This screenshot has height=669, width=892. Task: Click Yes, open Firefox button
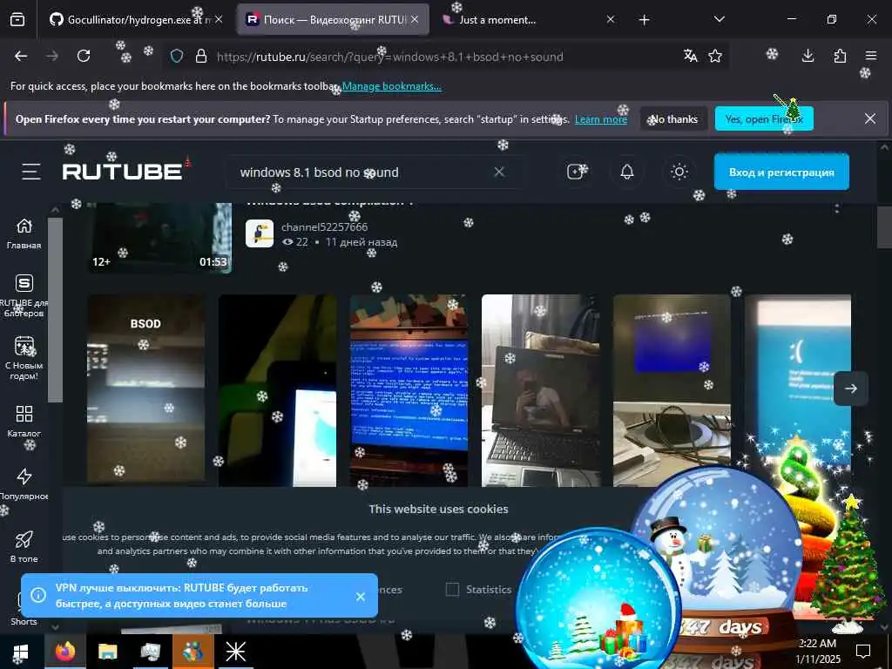(764, 118)
